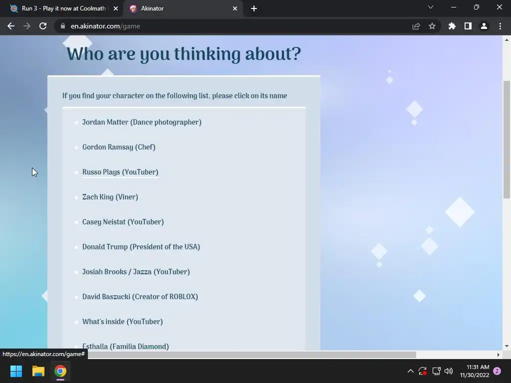The height and width of the screenshot is (383, 511).
Task: Open a new browser tab
Action: click(254, 9)
